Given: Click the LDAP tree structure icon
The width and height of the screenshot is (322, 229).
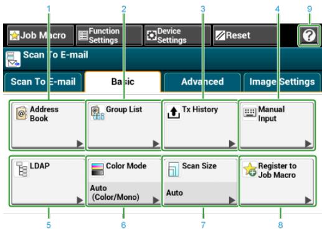Looking at the screenshot, I should [22, 169].
